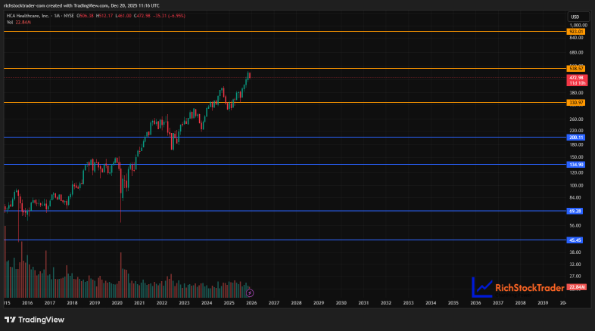Click the 45.45 blue price label

tap(575, 240)
